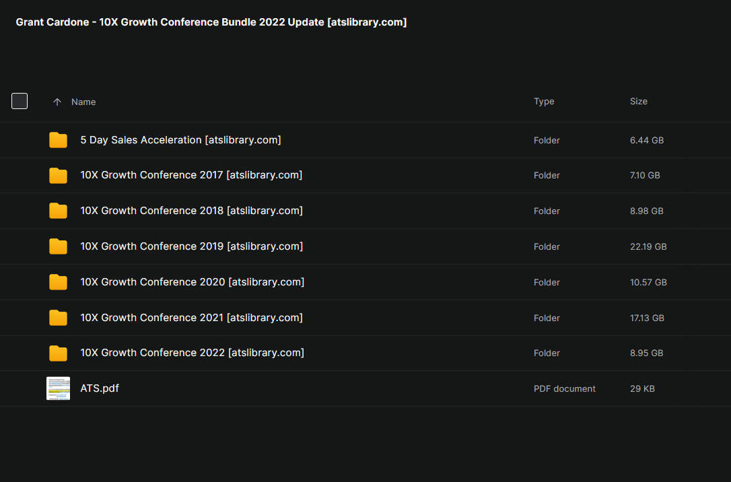Click the '7.10 GB' size value

pos(645,175)
